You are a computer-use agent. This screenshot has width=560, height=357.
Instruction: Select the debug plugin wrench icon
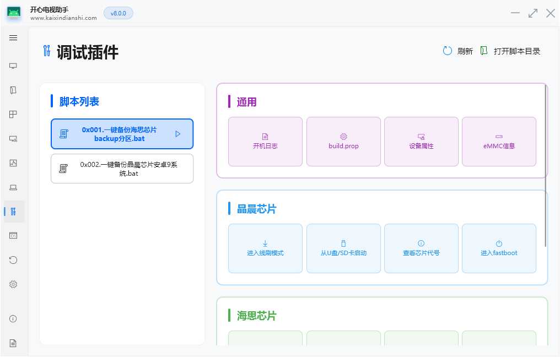[13, 211]
